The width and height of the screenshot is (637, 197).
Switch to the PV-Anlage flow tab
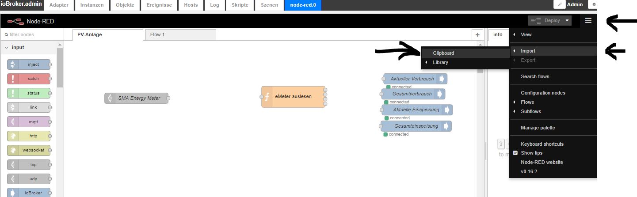tap(108, 34)
